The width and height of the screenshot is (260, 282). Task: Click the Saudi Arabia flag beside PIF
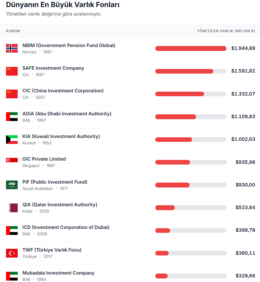click(x=12, y=185)
